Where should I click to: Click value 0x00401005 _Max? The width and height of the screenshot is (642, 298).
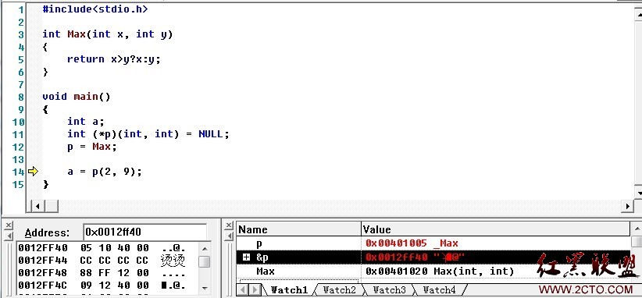412,243
